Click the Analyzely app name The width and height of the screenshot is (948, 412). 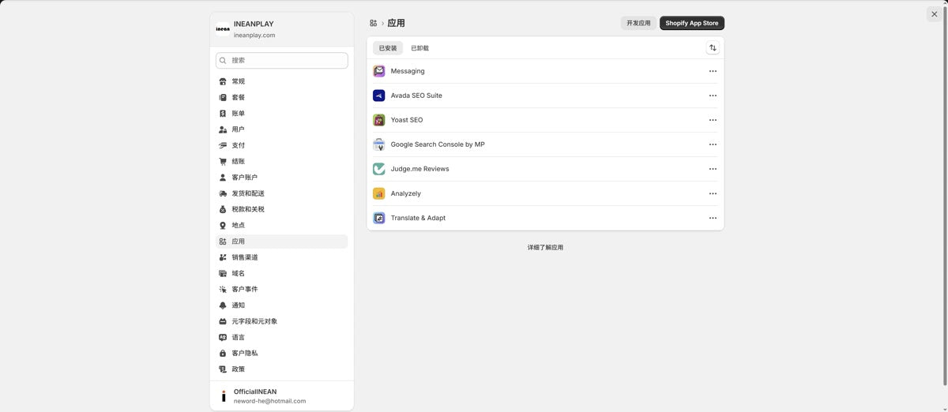tap(406, 193)
